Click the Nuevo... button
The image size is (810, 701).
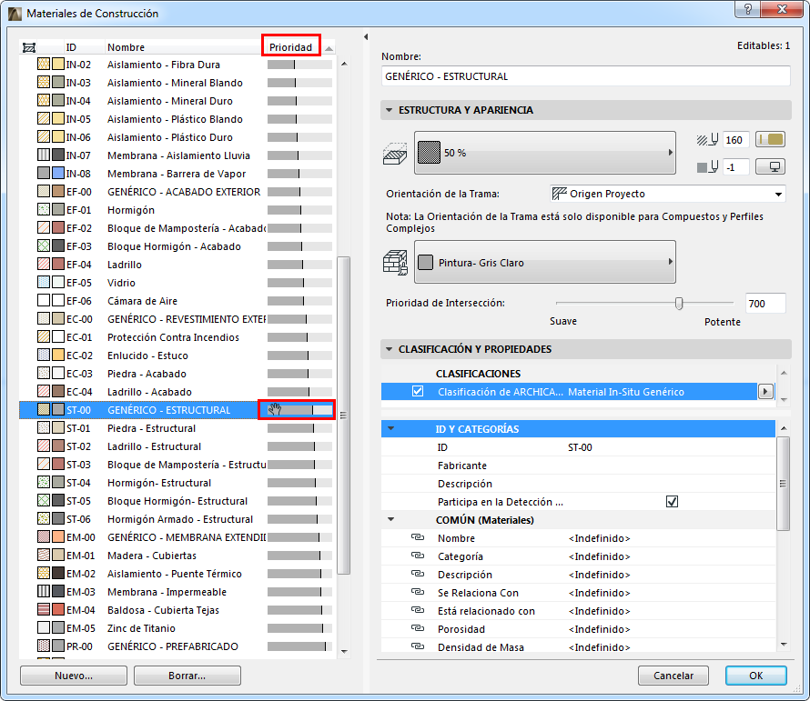pyautogui.click(x=74, y=676)
